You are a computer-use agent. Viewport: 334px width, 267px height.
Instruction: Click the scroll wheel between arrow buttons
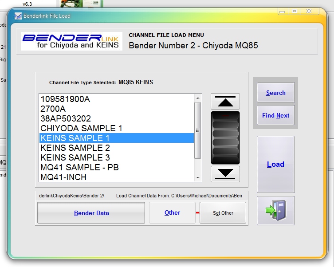pyautogui.click(x=225, y=137)
